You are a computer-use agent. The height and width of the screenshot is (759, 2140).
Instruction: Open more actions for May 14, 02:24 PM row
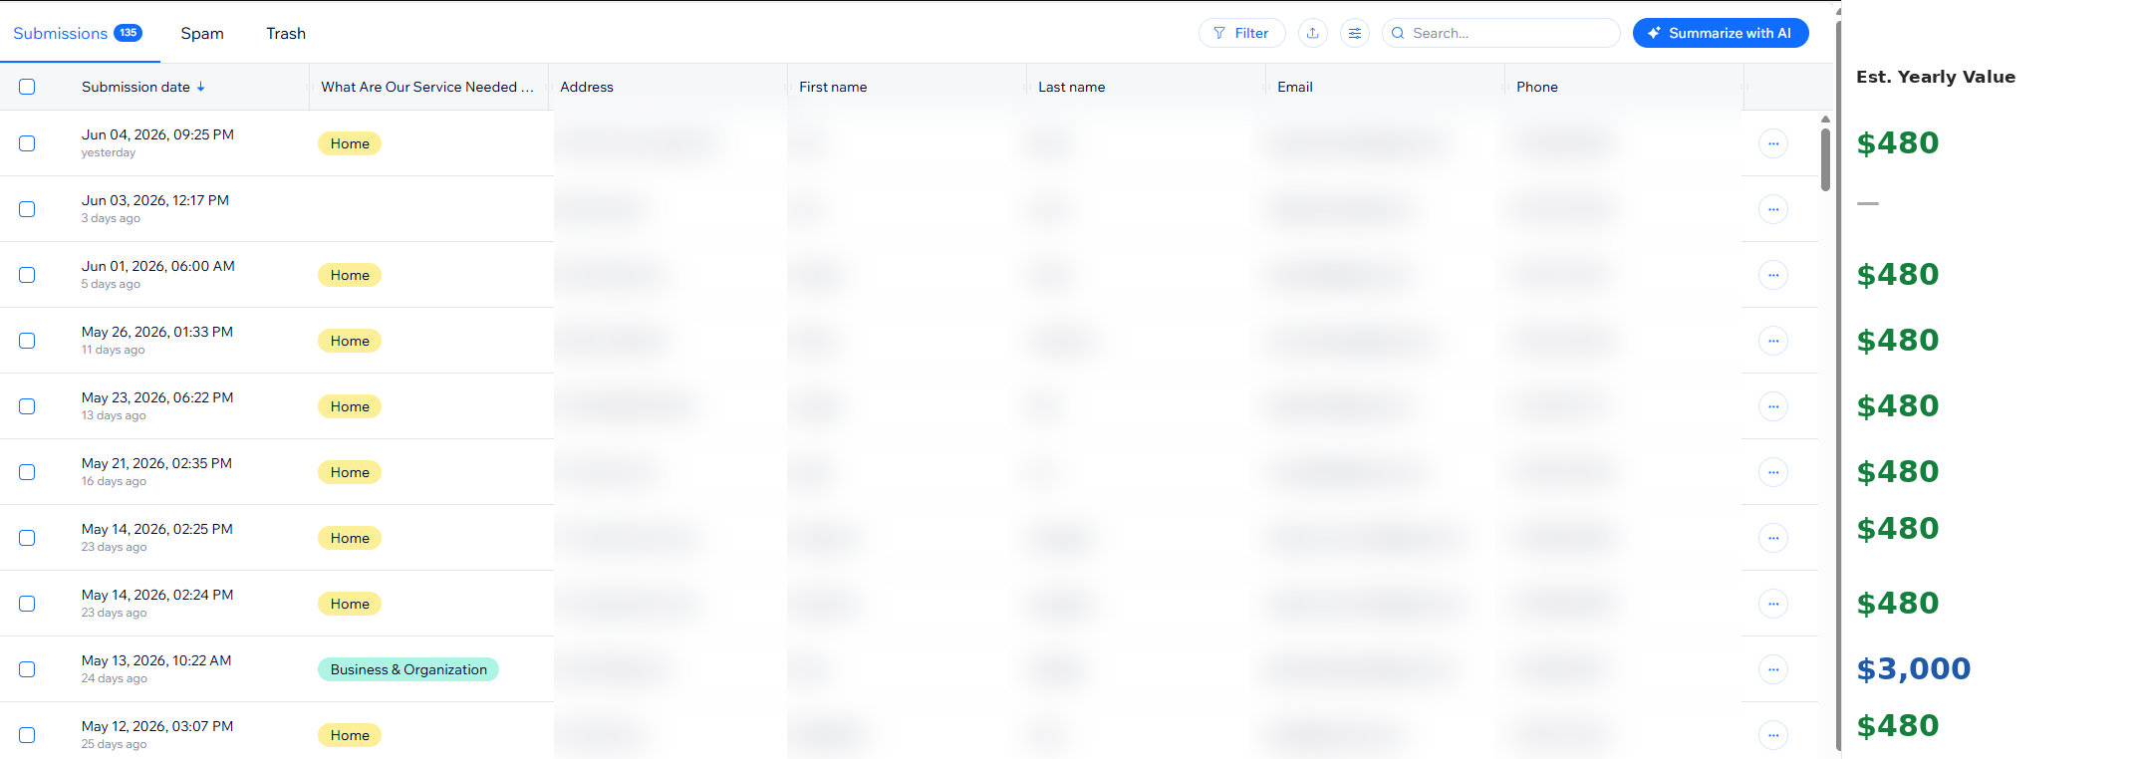point(1773,604)
